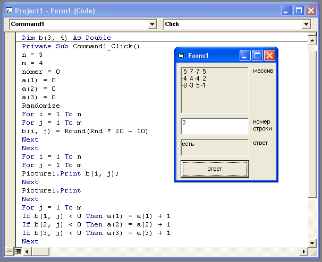322x262 pixels.
Task: Click the 'номер строки' label in Form1
Action: click(x=262, y=125)
